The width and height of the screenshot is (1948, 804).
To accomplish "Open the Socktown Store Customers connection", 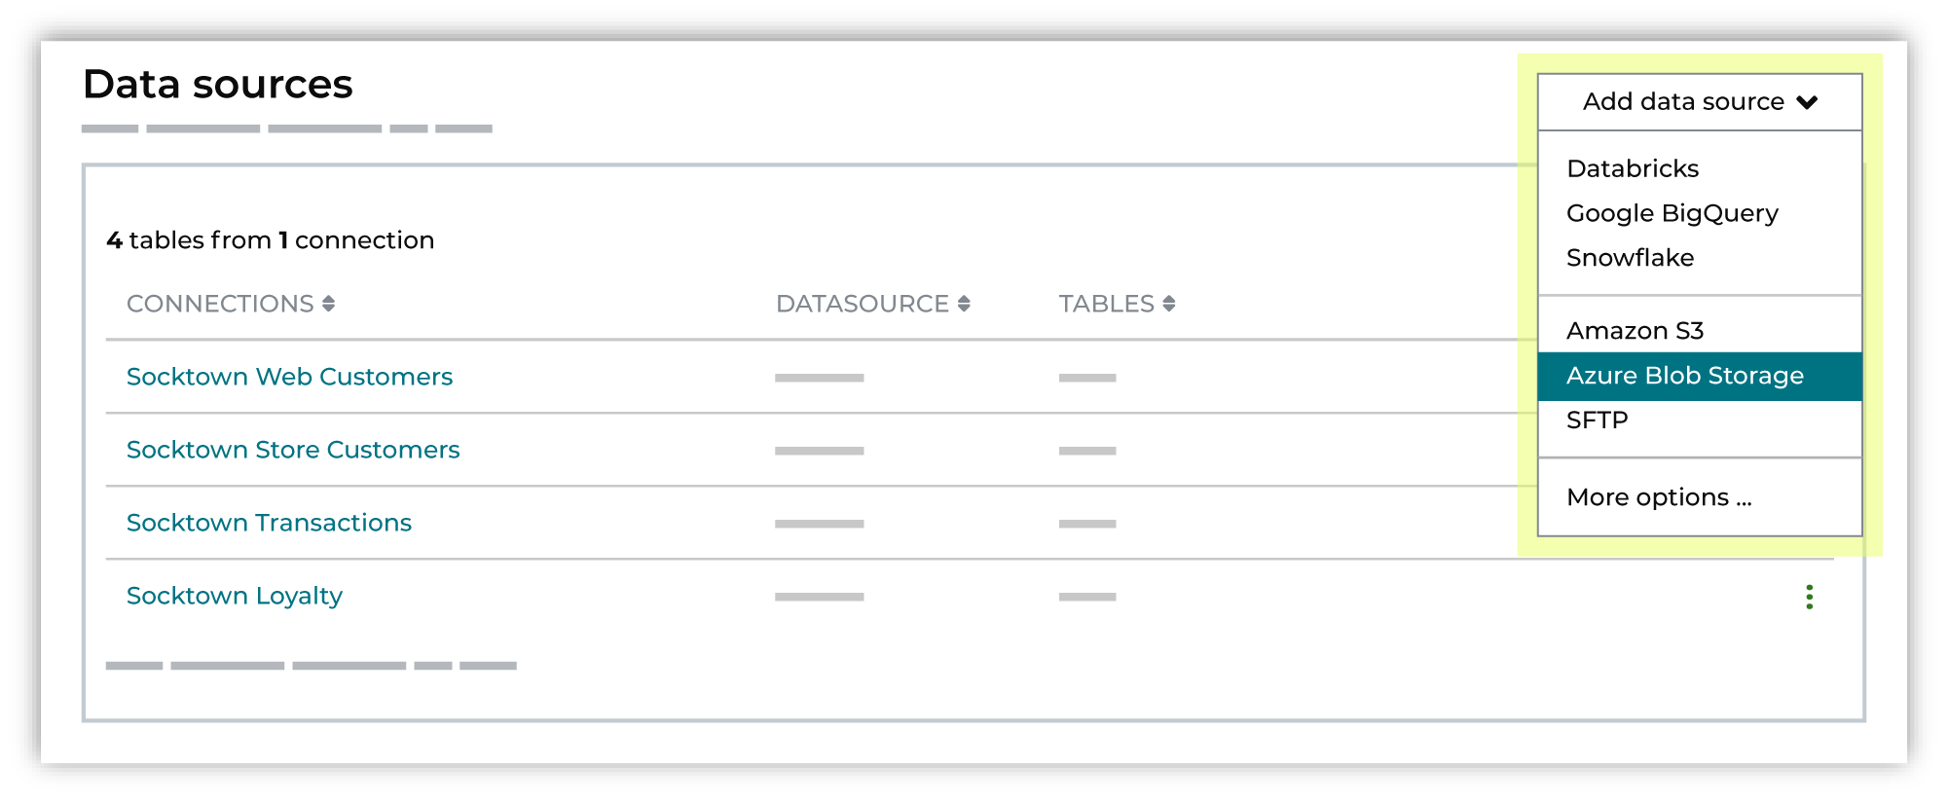I will [x=294, y=450].
